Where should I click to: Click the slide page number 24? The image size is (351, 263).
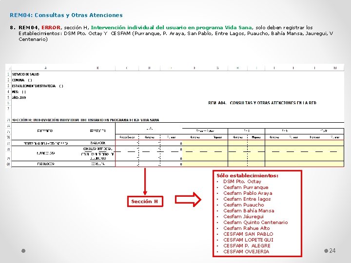point(332,251)
